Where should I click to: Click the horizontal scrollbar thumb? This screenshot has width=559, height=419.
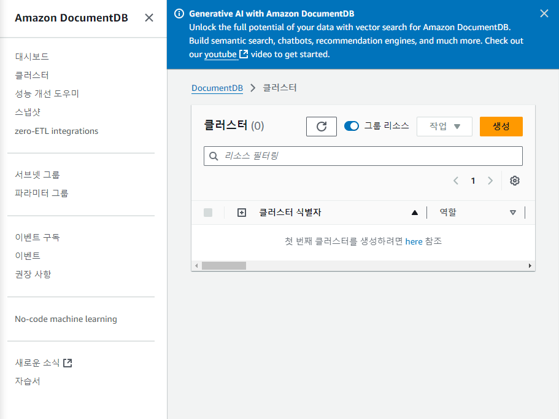point(224,265)
